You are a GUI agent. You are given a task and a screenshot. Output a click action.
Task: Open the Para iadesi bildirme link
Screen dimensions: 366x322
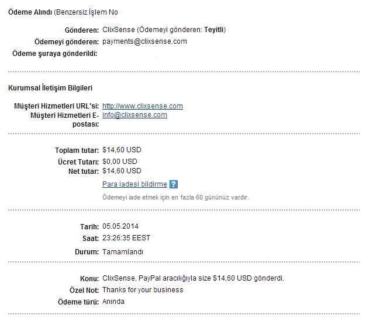click(x=134, y=184)
